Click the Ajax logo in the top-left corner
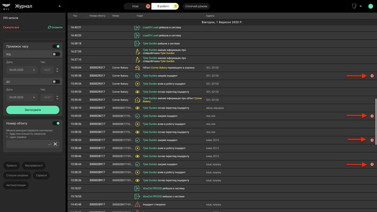Screen dimensions: 377x212 tap(6, 7)
